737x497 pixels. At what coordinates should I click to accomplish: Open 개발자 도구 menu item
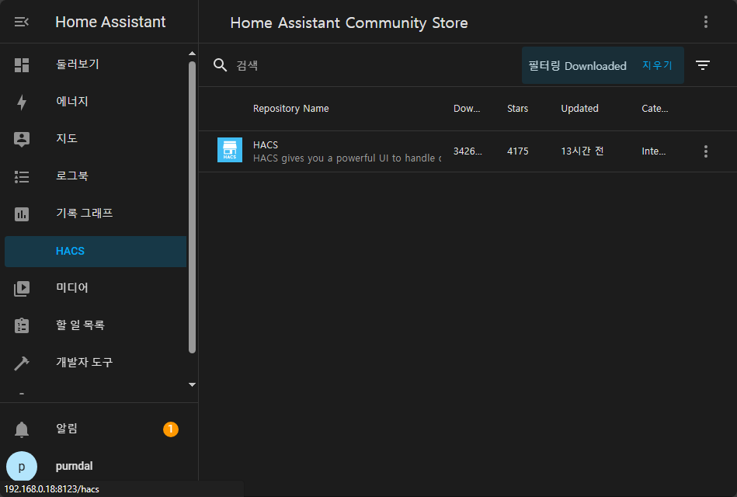(96, 363)
